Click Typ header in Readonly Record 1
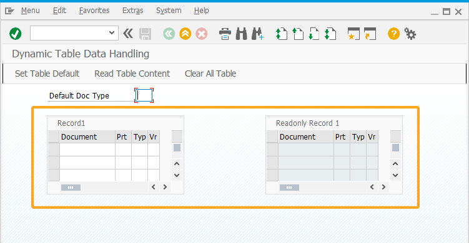Viewport: 469px width, 243px height. tap(358, 136)
